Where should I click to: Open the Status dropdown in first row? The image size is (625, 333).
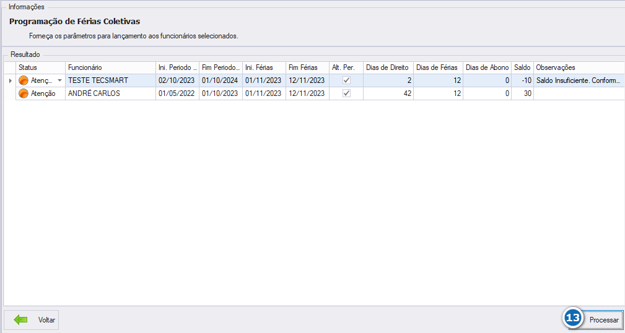[60, 80]
